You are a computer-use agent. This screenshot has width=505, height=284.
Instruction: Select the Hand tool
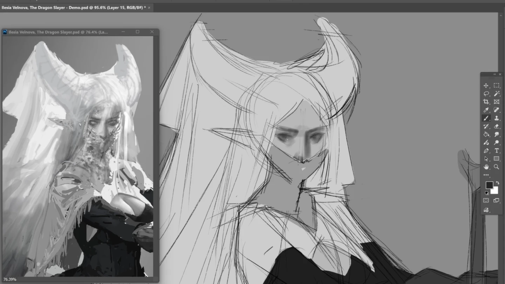(x=486, y=167)
